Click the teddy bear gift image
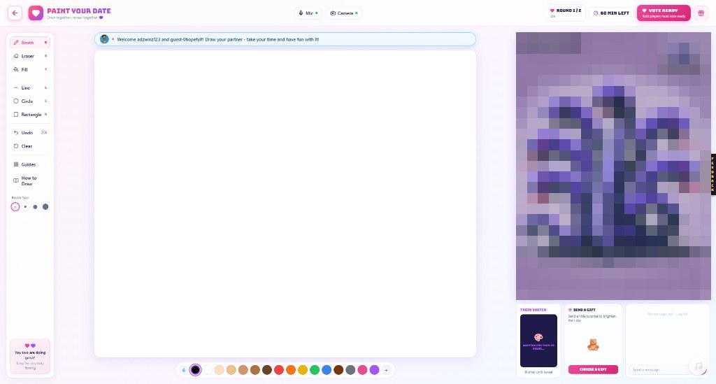This screenshot has height=384, width=716. coord(593,344)
